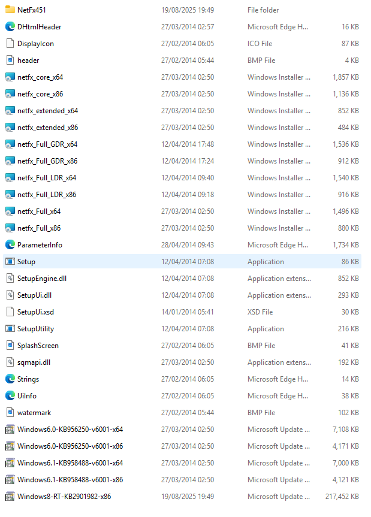Select the Setup application icon
The width and height of the screenshot is (371, 517).
tap(10, 261)
